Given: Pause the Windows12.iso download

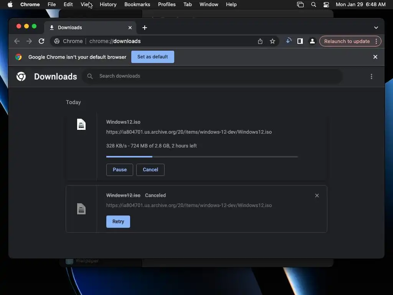Looking at the screenshot, I should 120,169.
